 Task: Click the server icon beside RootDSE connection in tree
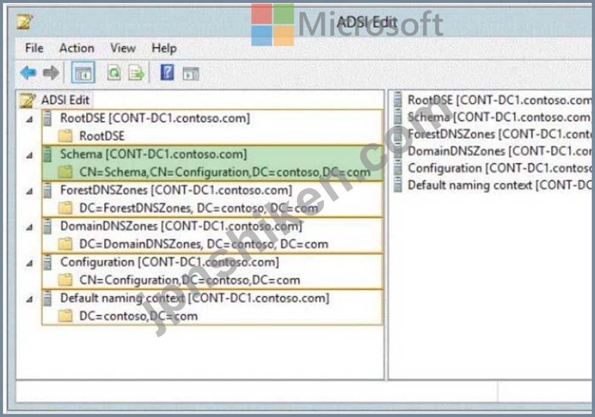point(47,118)
